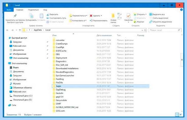Open Изображения under Quick access
187x120 pixels.
pyautogui.click(x=18, y=54)
